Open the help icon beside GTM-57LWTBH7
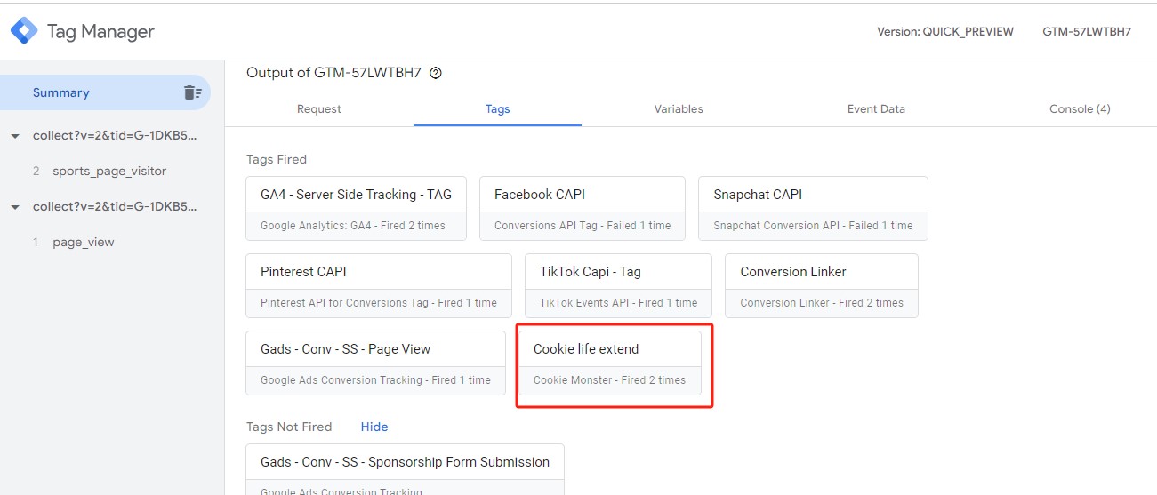Viewport: 1157px width, 495px height. click(x=436, y=73)
